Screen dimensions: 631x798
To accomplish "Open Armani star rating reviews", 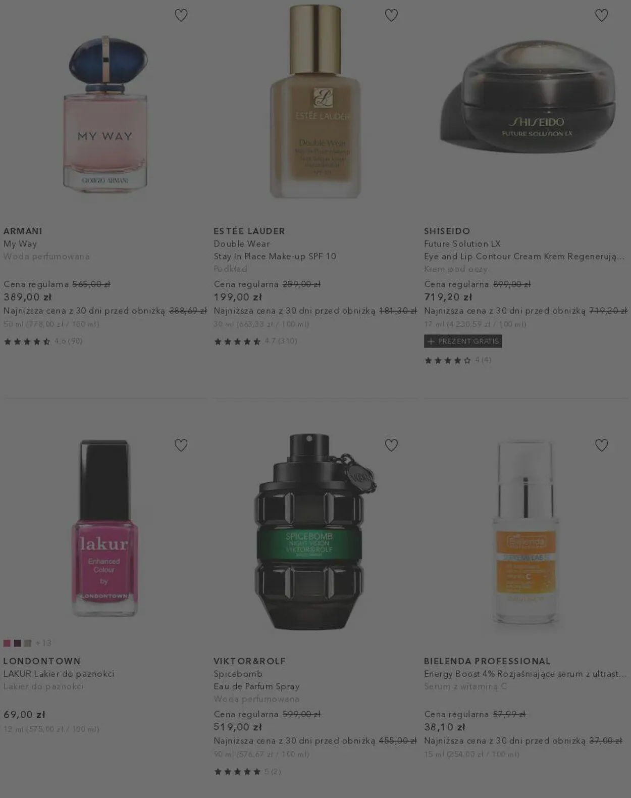I will pyautogui.click(x=43, y=341).
